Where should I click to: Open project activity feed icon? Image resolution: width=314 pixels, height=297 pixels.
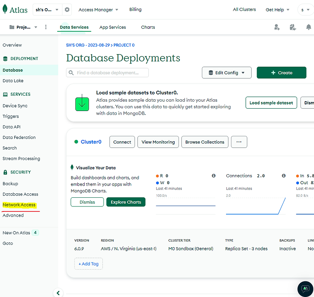(x=292, y=27)
